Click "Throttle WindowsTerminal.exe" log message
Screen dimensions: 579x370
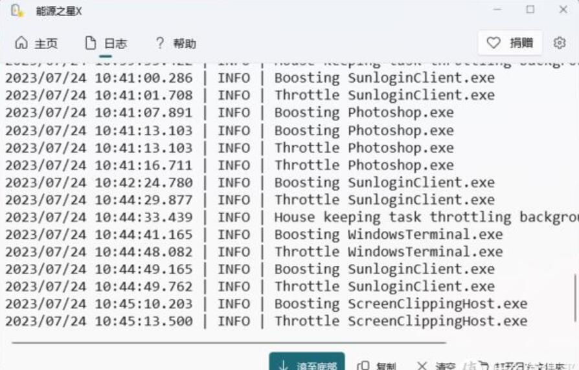tap(389, 252)
